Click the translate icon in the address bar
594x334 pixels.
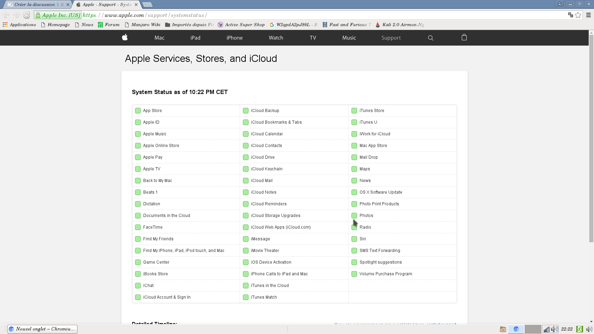coord(570,15)
